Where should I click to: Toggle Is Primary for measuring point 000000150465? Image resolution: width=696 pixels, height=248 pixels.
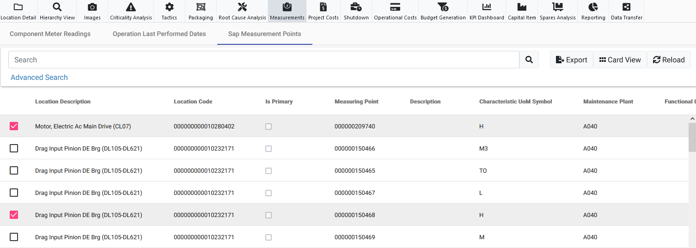pos(269,171)
